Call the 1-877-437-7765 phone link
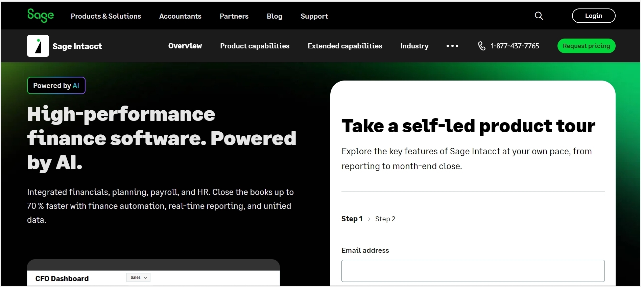642x288 pixels. pos(515,46)
